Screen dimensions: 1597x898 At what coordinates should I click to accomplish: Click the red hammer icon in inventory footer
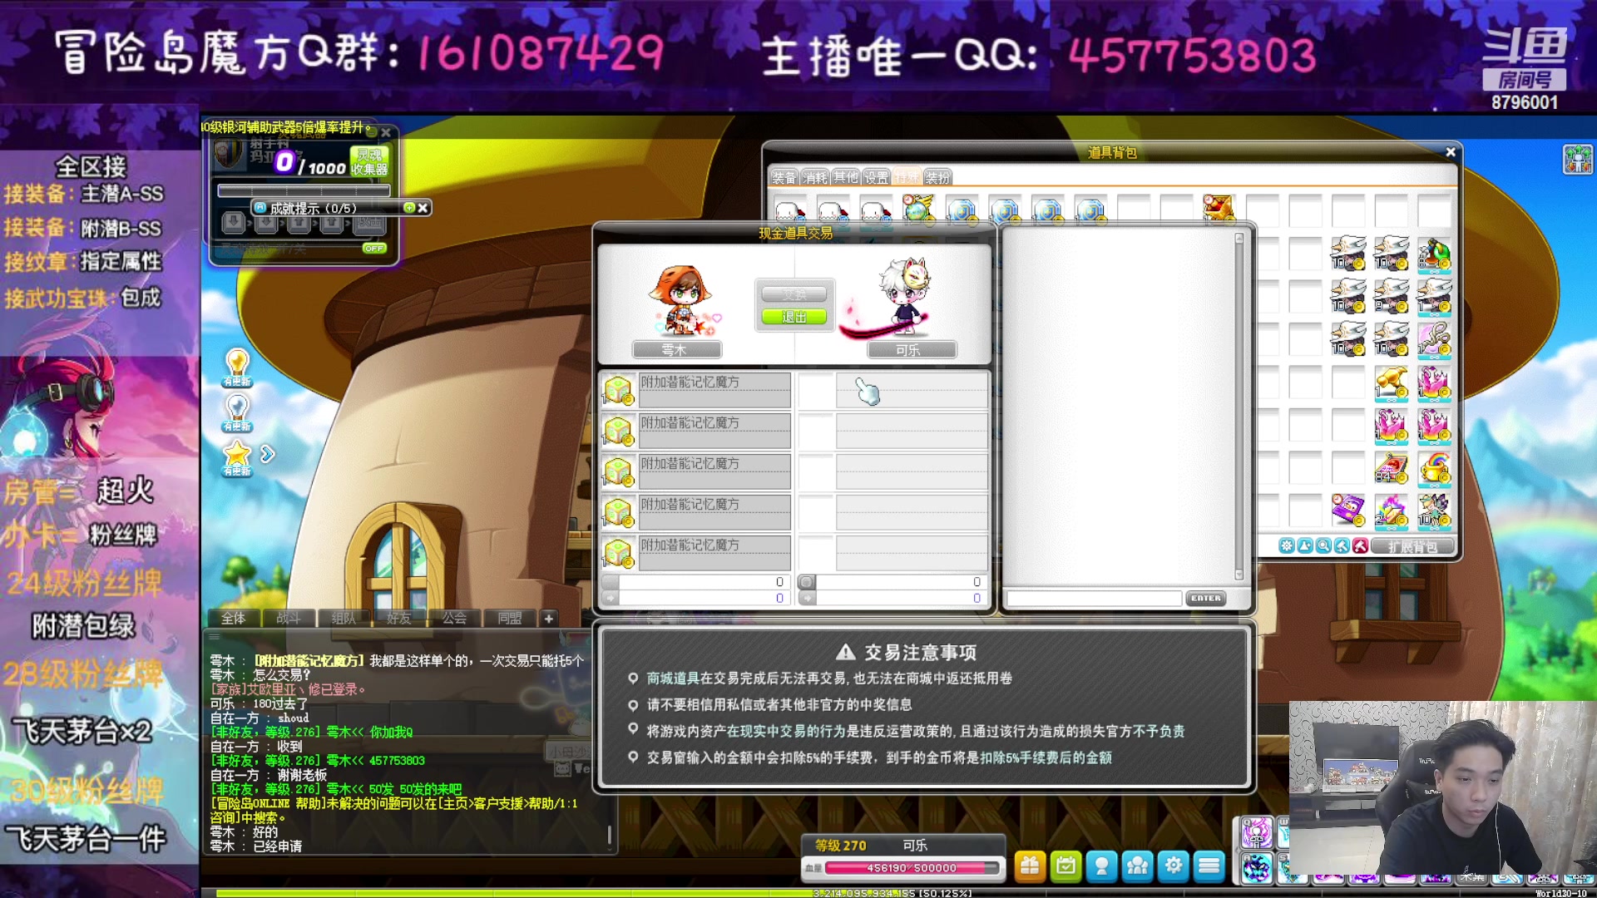tap(1360, 546)
